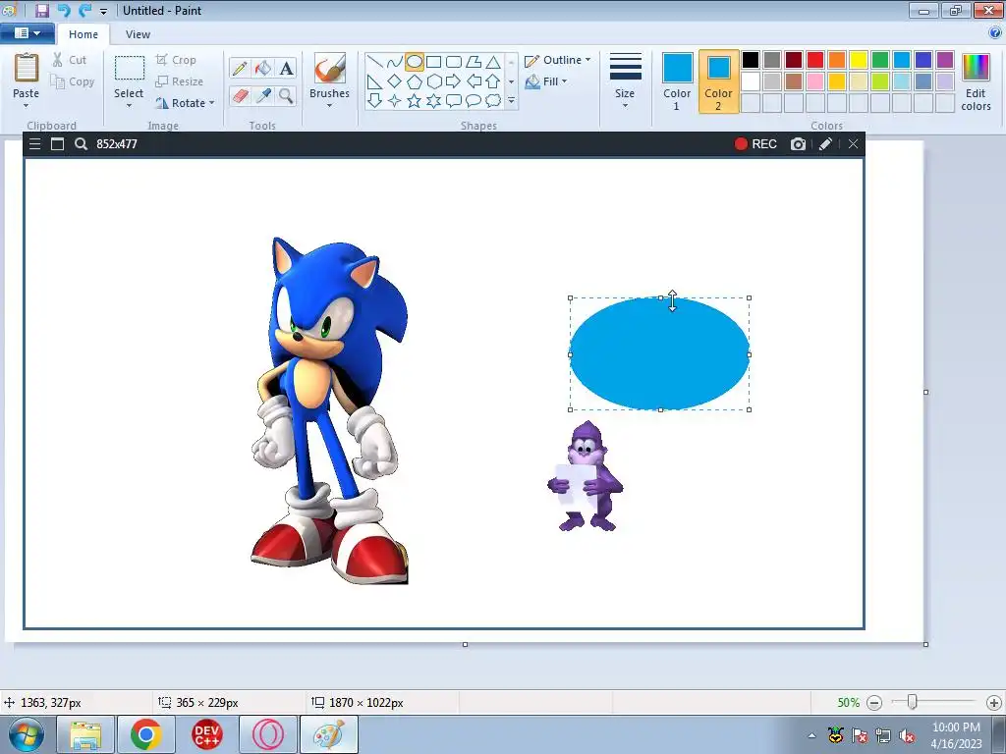
Task: Click the Cut button
Action: (x=69, y=60)
